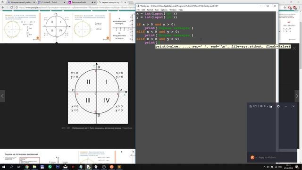302x170 pixels.
Task: Open the Run menu in IDLE
Action: 157,10
